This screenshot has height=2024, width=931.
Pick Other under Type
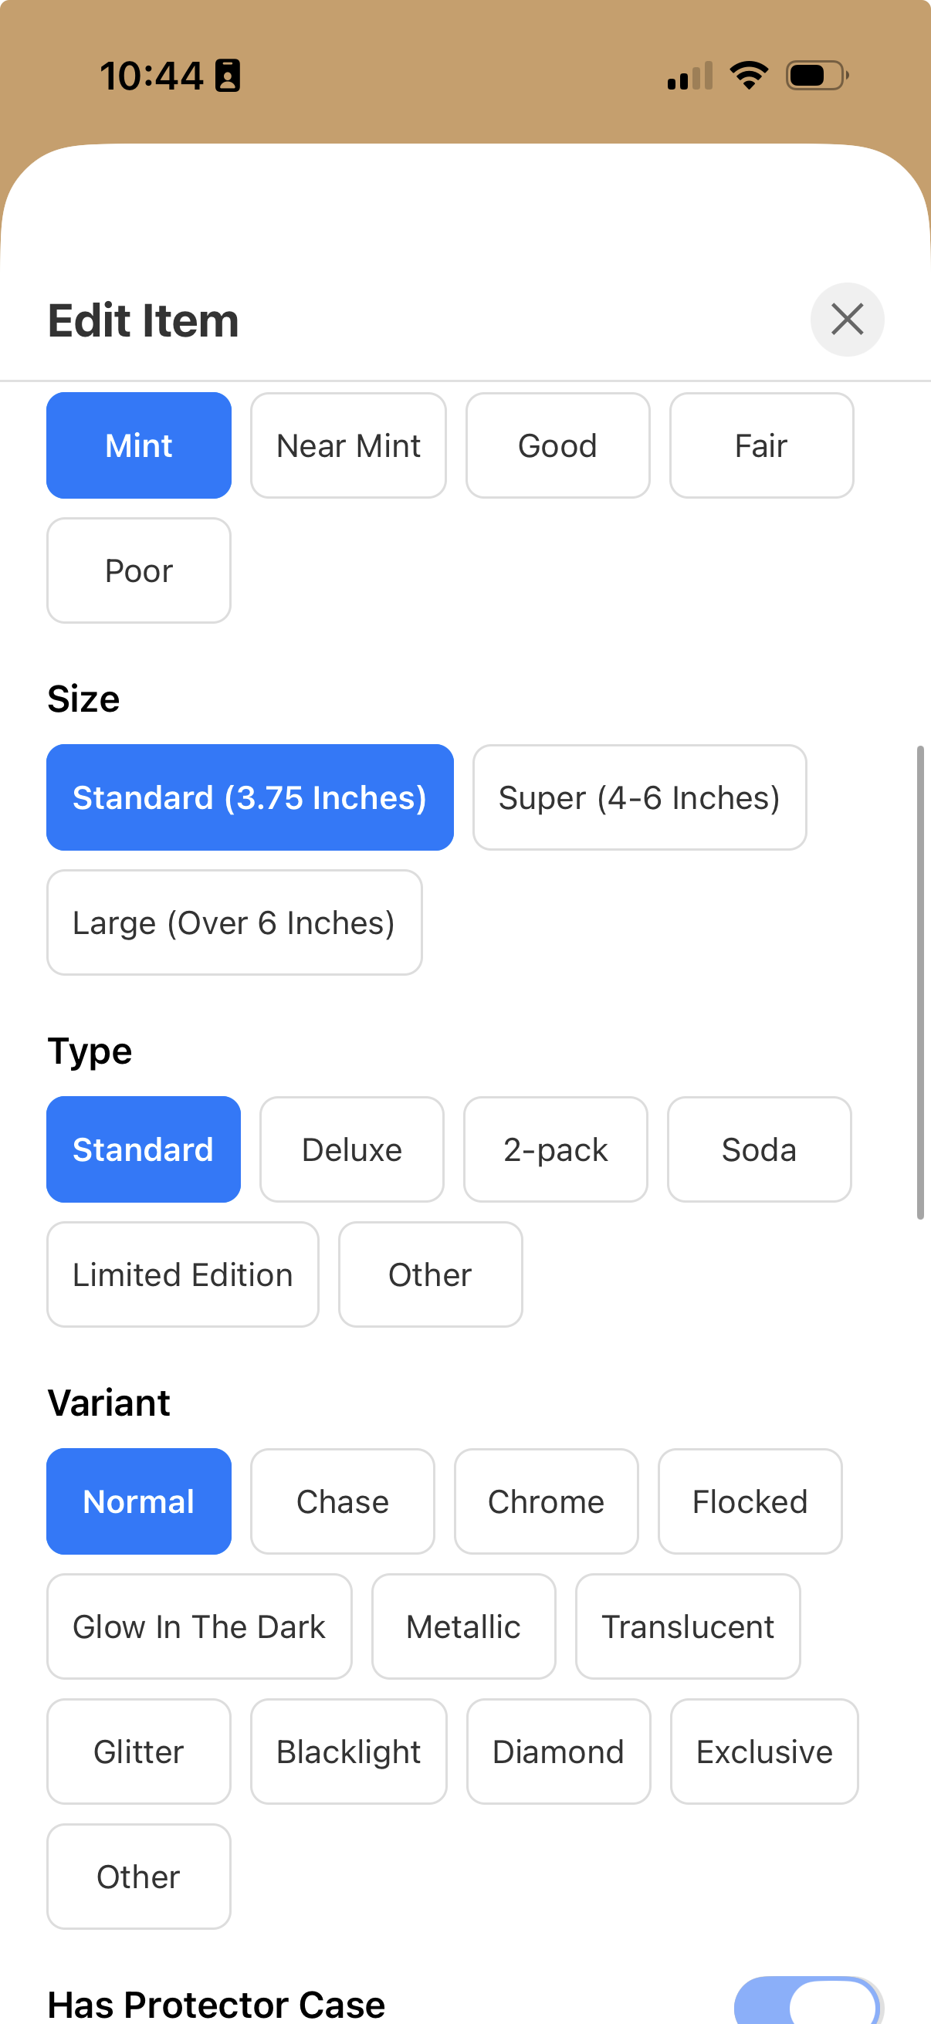point(429,1274)
